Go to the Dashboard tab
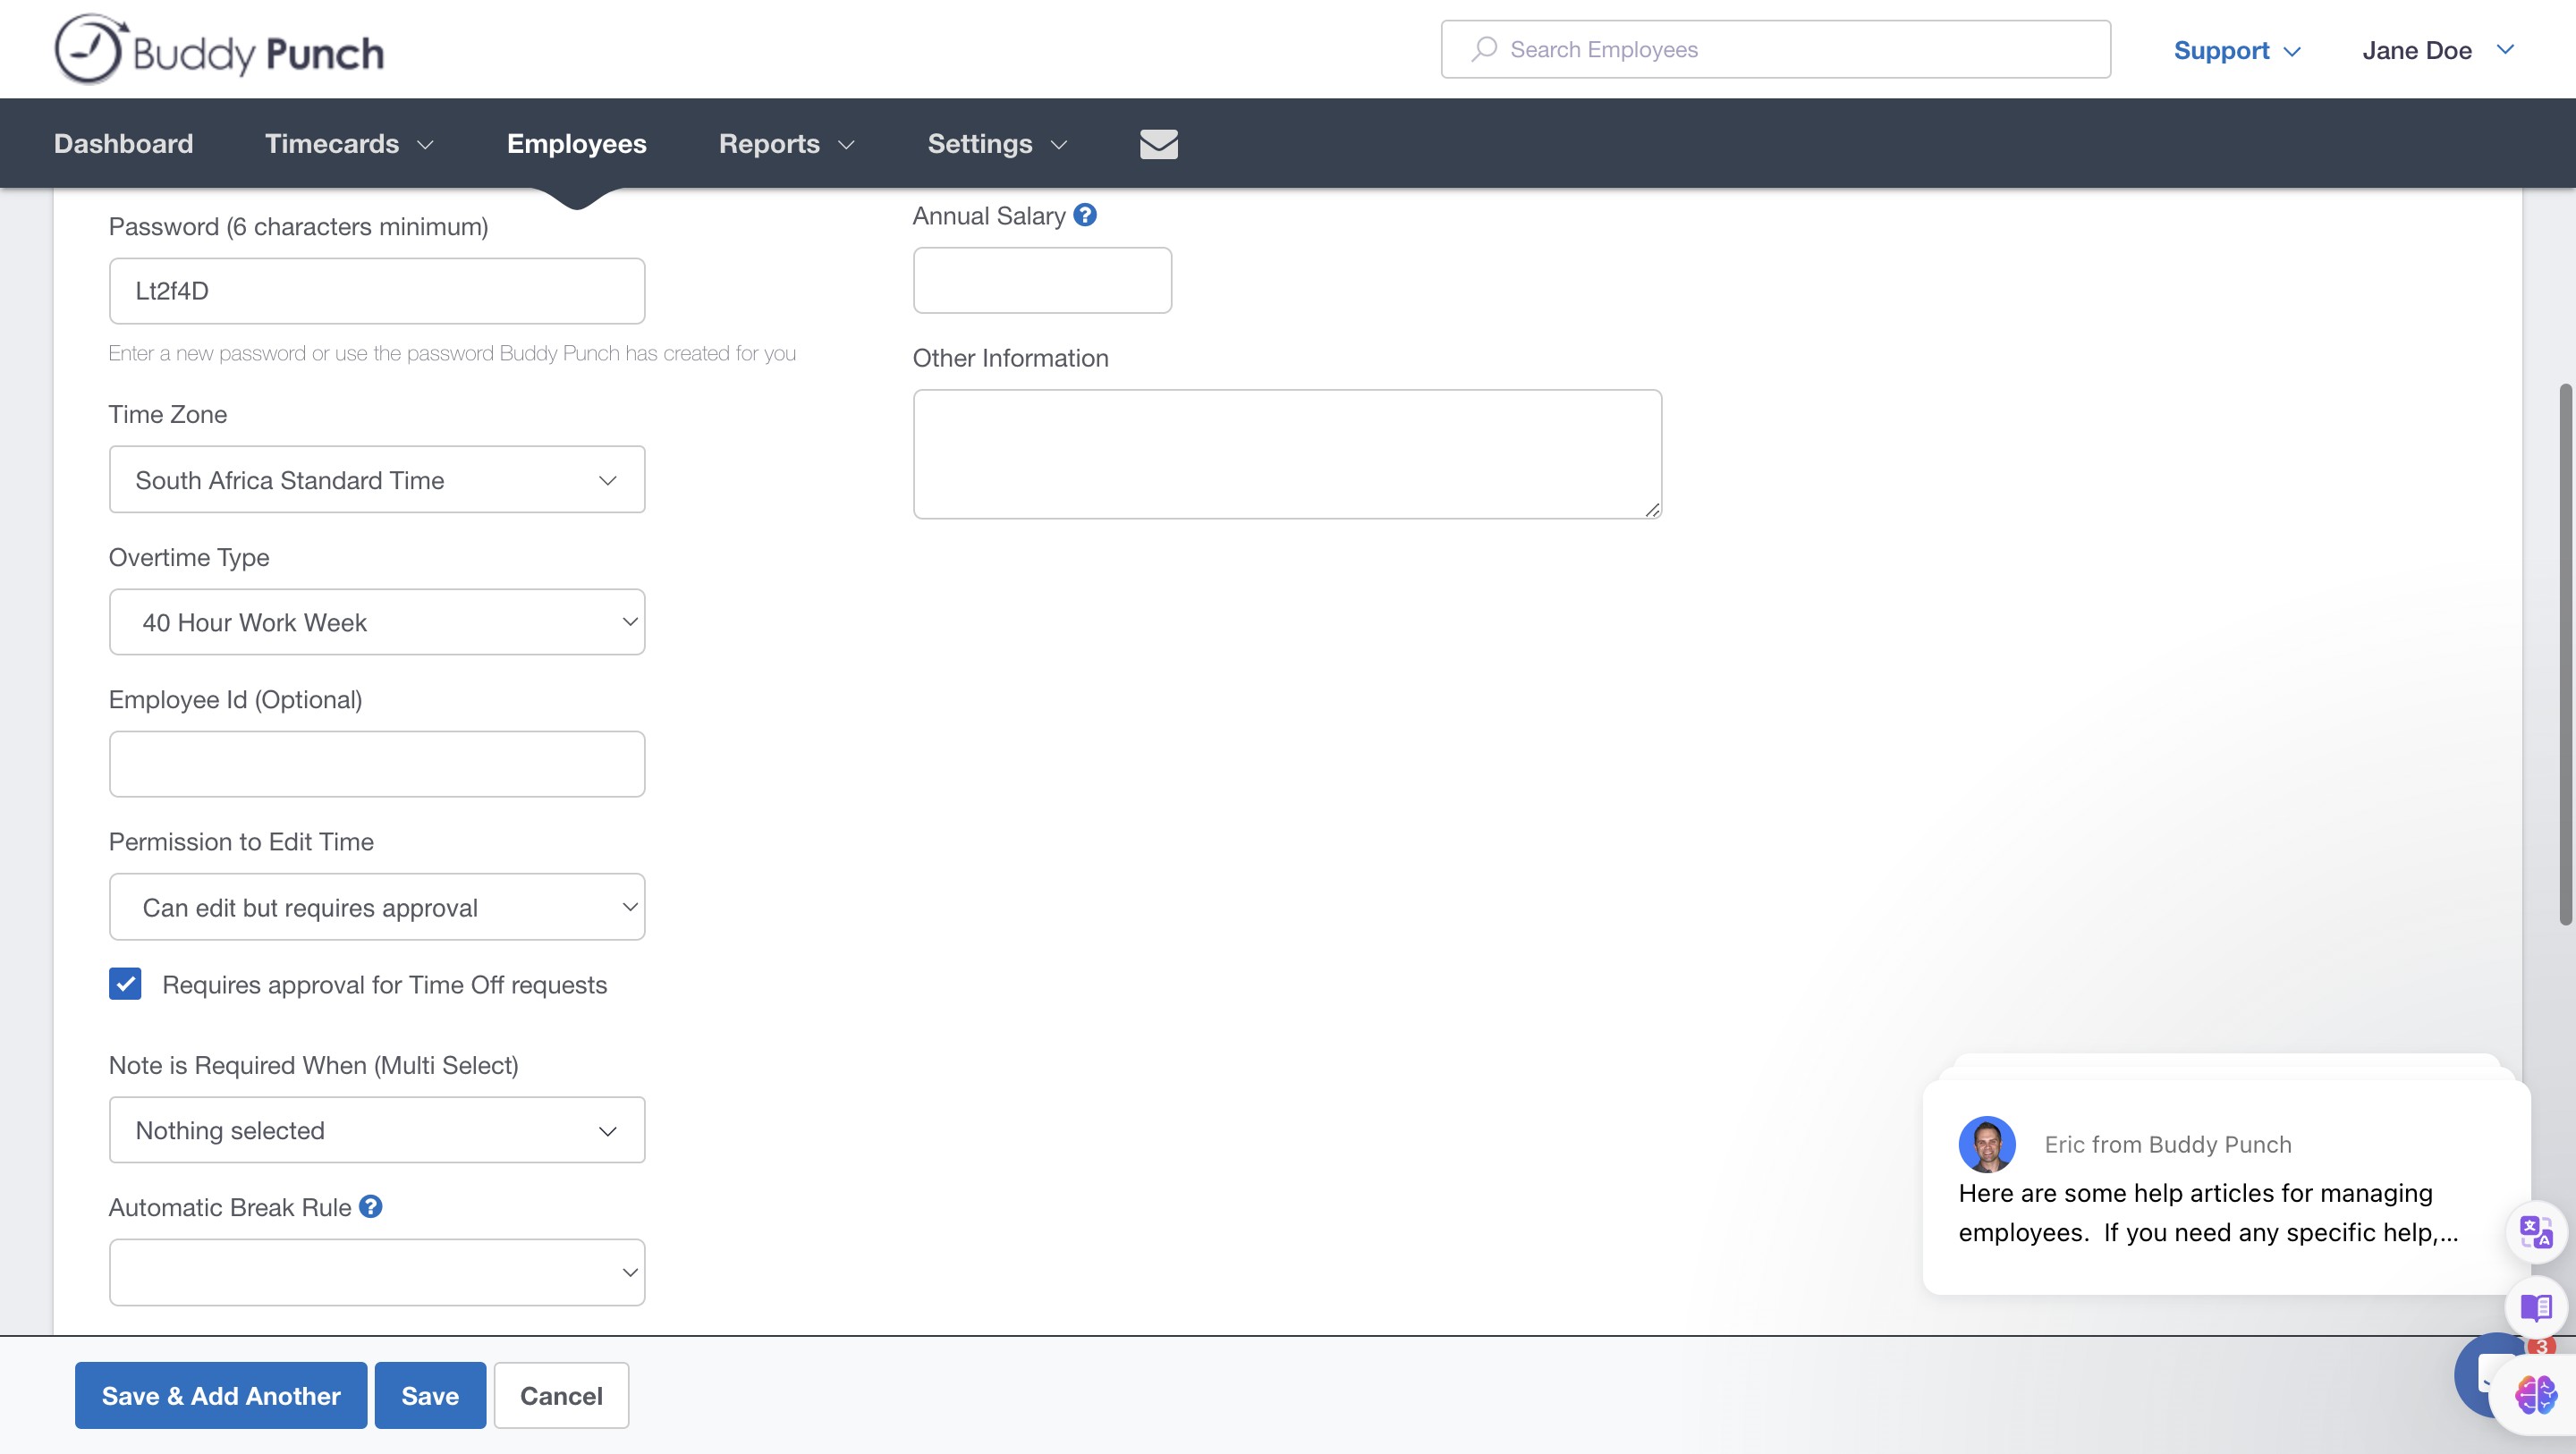The width and height of the screenshot is (2576, 1454). click(123, 144)
